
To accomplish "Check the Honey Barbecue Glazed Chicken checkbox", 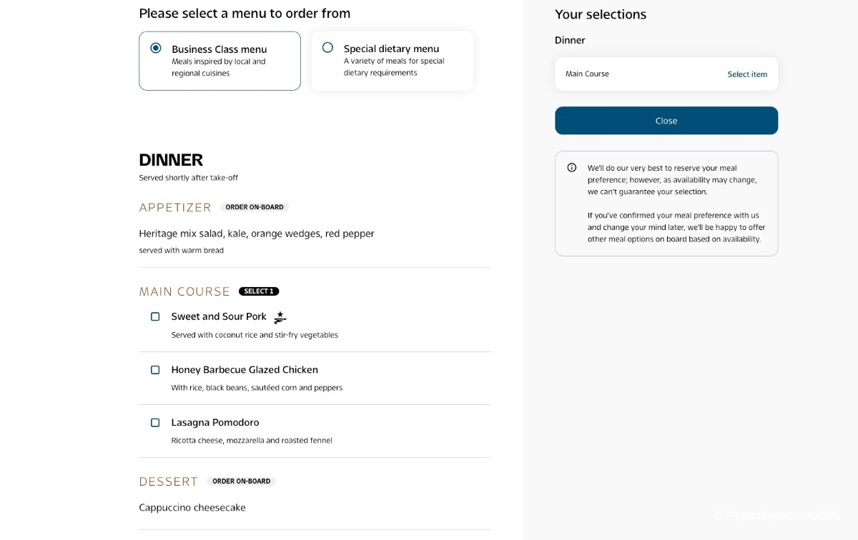I will pos(155,370).
